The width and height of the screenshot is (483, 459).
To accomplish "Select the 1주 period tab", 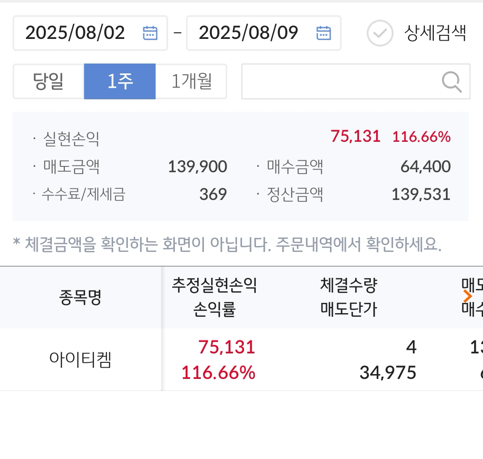I will click(x=120, y=81).
